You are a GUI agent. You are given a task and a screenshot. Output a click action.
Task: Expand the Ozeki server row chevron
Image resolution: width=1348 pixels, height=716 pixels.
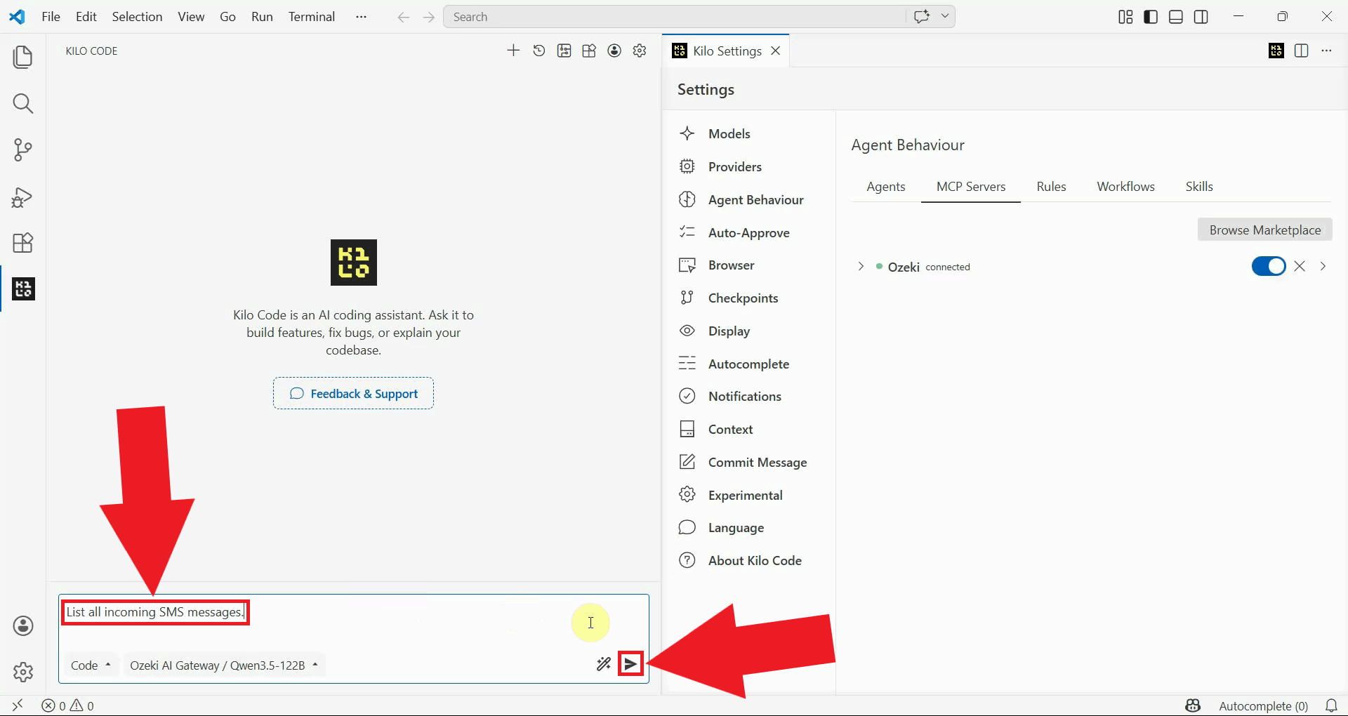pyautogui.click(x=861, y=267)
